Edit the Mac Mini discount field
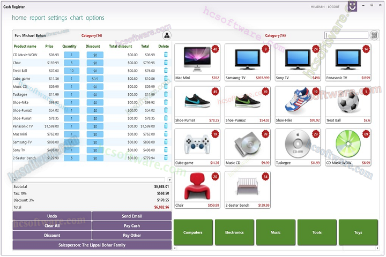The image size is (386, 257). [95, 134]
